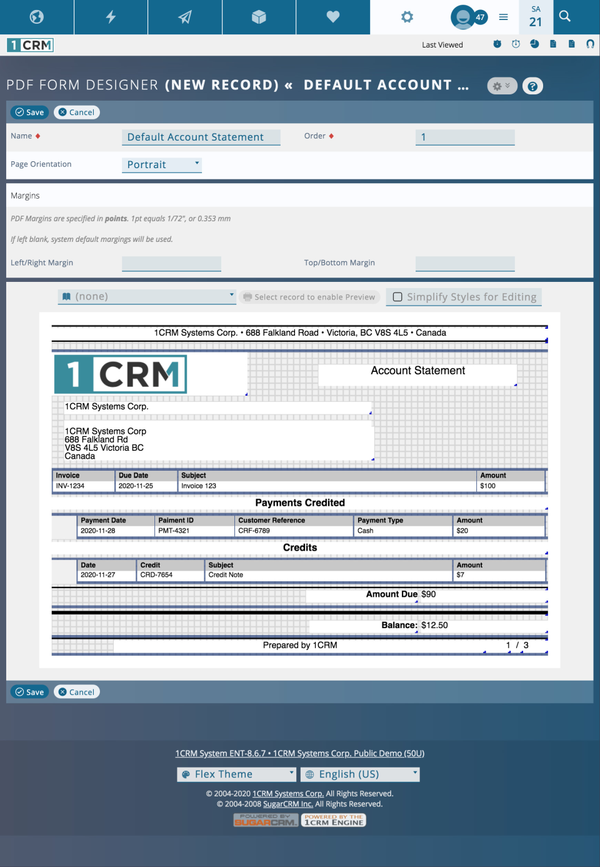This screenshot has height=867, width=600.
Task: Select the 1 / 3 page number
Action: click(x=517, y=646)
